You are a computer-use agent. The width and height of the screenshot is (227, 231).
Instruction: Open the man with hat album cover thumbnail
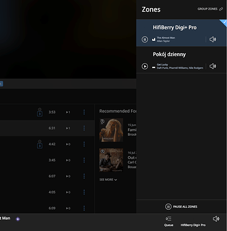pos(111,160)
